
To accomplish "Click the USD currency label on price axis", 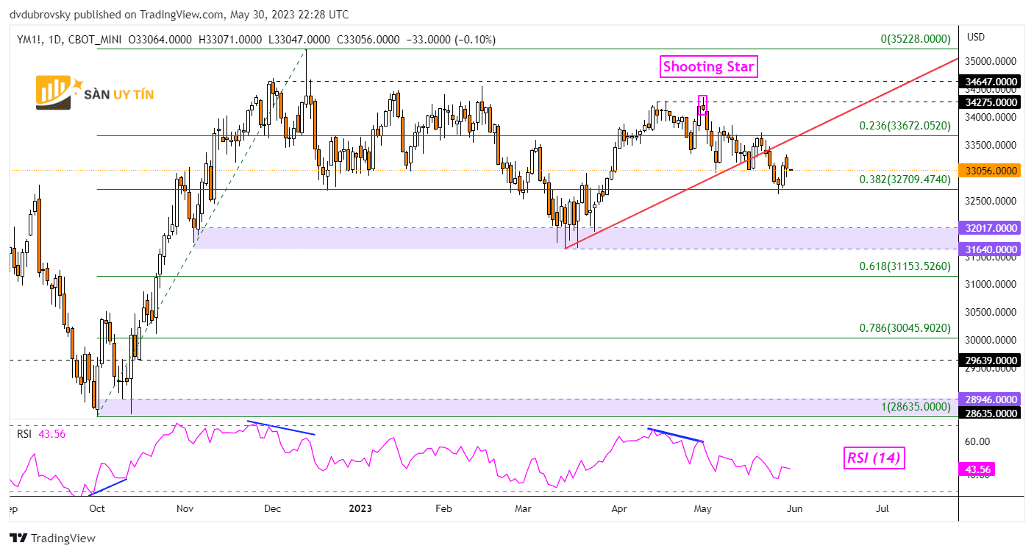I will point(977,37).
